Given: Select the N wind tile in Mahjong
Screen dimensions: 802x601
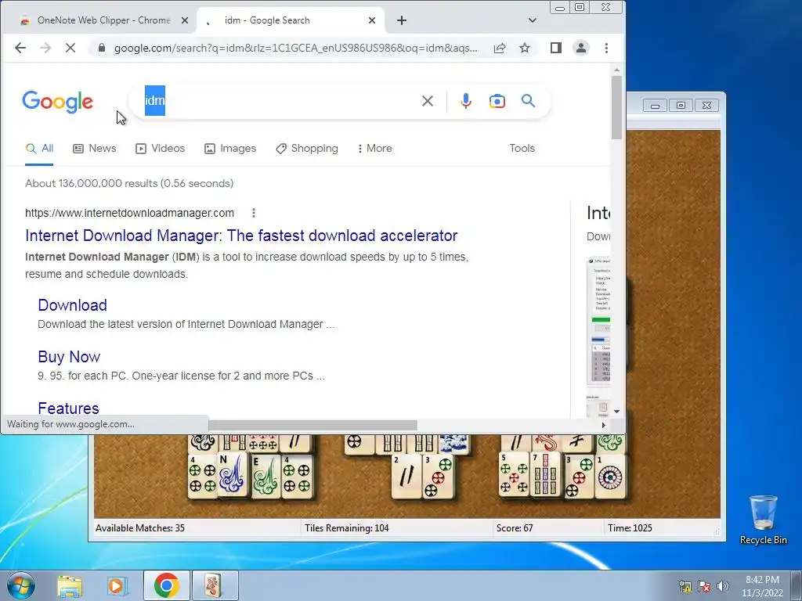Looking at the screenshot, I should [232, 474].
